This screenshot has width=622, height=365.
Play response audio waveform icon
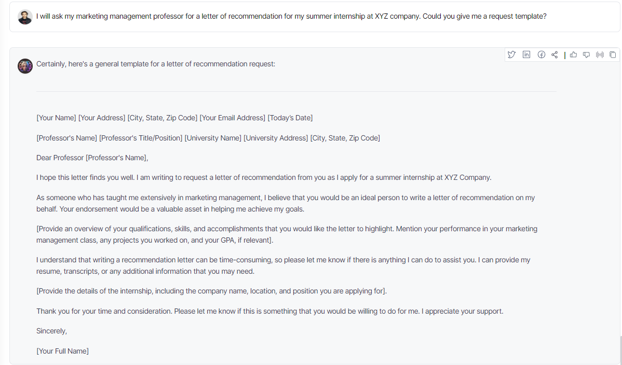pyautogui.click(x=600, y=54)
